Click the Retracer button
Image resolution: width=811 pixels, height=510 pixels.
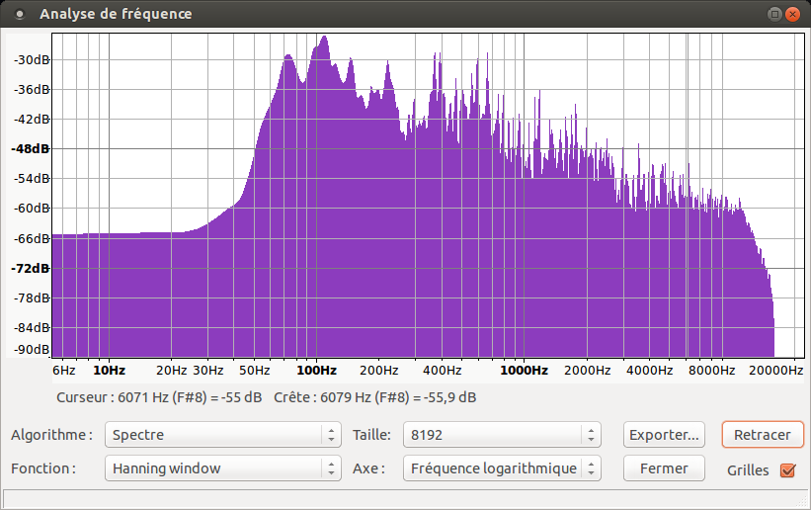(763, 435)
